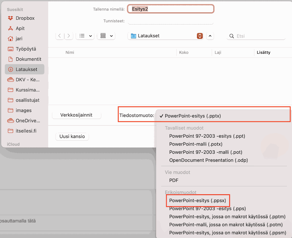Click the Tallenna nimellä filename field
292x238 pixels.
pyautogui.click(x=171, y=9)
